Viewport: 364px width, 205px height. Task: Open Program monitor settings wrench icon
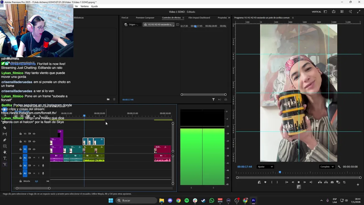tap(339, 167)
